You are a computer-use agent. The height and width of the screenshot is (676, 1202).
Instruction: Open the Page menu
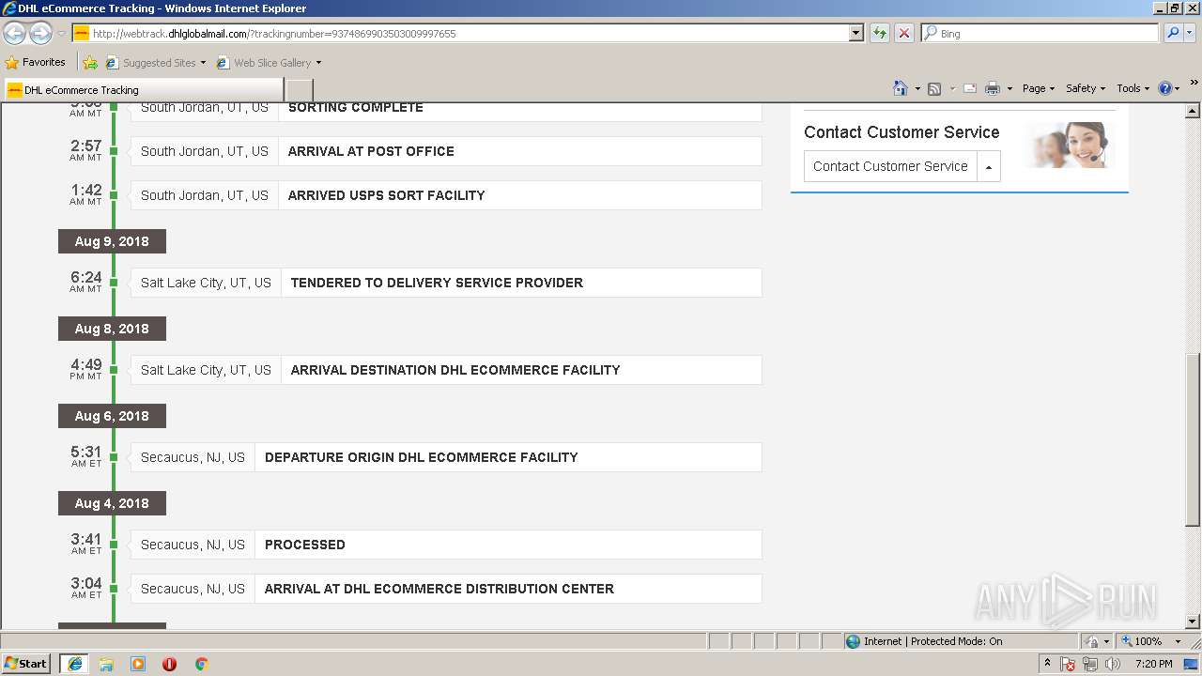[1039, 88]
